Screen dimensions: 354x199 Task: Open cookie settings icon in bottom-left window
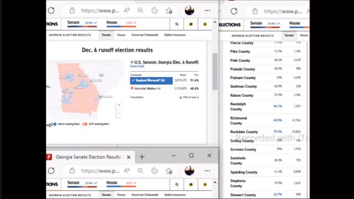click(x=155, y=171)
